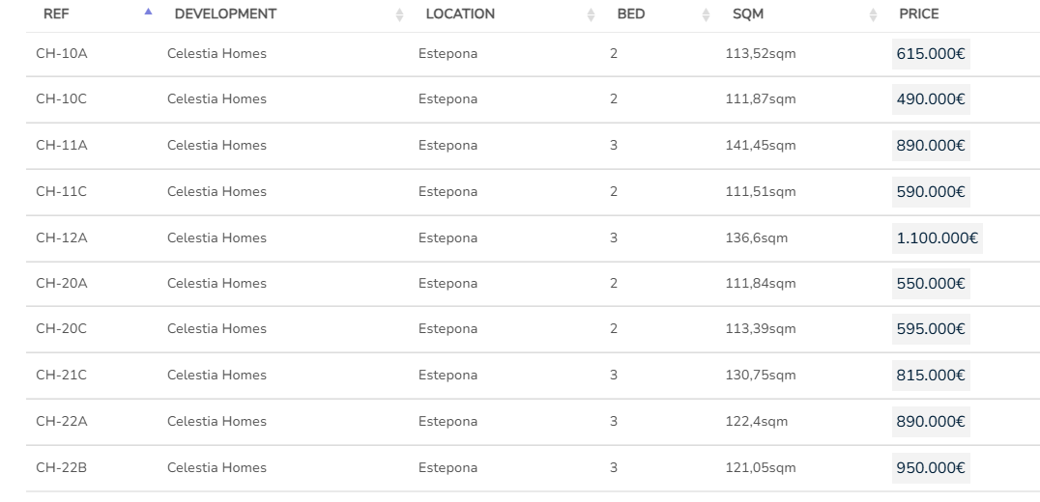Click Celestia Homes in CH-11A row
The image size is (1040, 502).
pyautogui.click(x=217, y=146)
